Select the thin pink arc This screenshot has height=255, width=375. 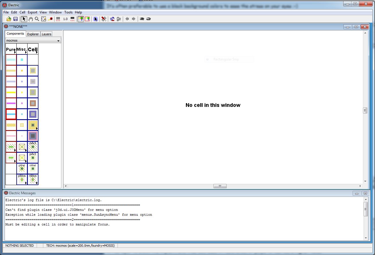pos(11,136)
